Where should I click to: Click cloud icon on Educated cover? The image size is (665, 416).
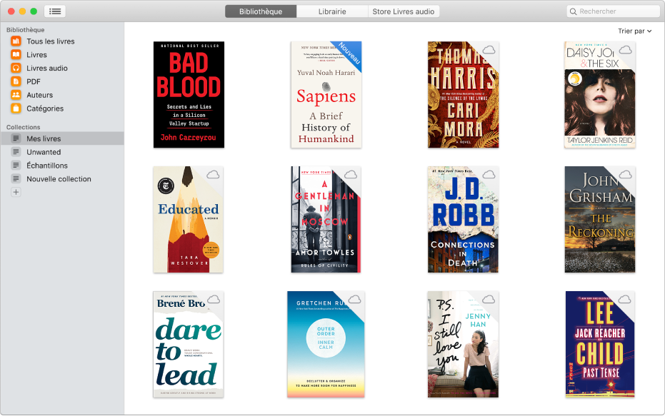(x=213, y=175)
